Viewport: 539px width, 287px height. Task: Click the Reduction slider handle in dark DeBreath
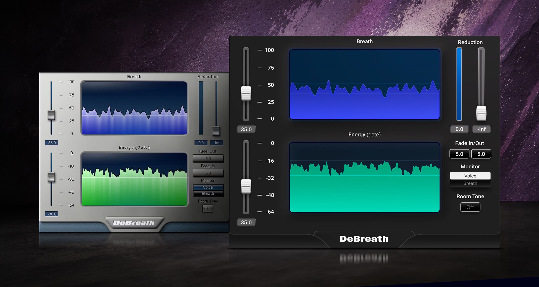[x=481, y=113]
